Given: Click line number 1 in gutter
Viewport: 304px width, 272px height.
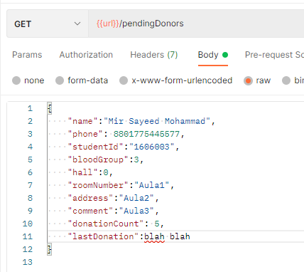Looking at the screenshot, I should pyautogui.click(x=30, y=108).
